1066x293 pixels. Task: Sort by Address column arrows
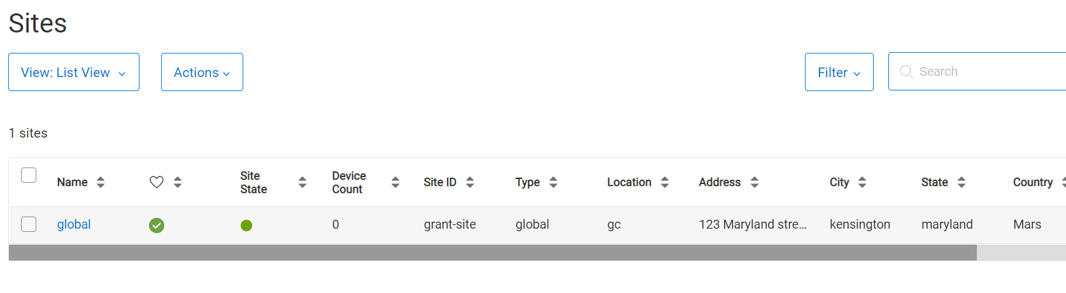755,182
